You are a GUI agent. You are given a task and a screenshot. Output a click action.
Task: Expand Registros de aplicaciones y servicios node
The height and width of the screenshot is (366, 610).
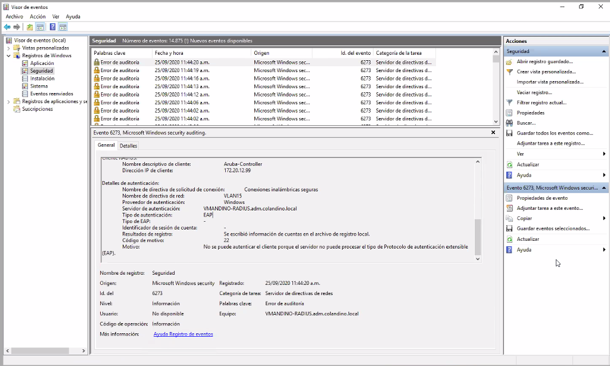pyautogui.click(x=8, y=101)
